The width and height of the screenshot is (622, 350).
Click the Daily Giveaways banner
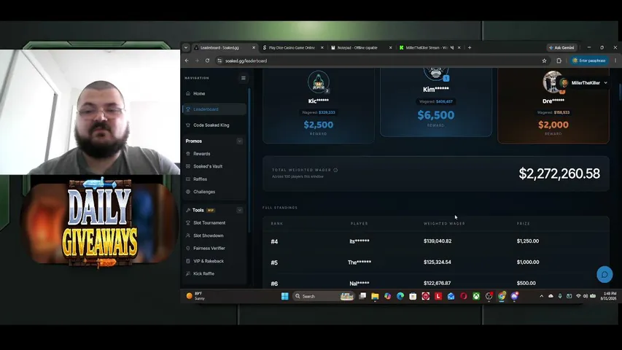(x=99, y=223)
